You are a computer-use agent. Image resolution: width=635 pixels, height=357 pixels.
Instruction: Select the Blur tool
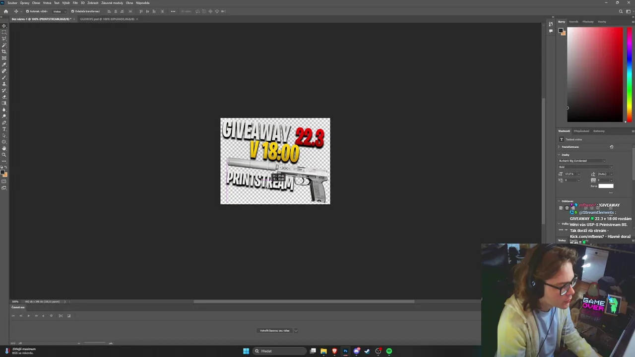click(x=4, y=110)
